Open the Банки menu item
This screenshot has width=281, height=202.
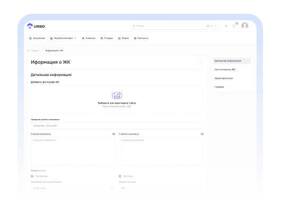[x=123, y=38]
